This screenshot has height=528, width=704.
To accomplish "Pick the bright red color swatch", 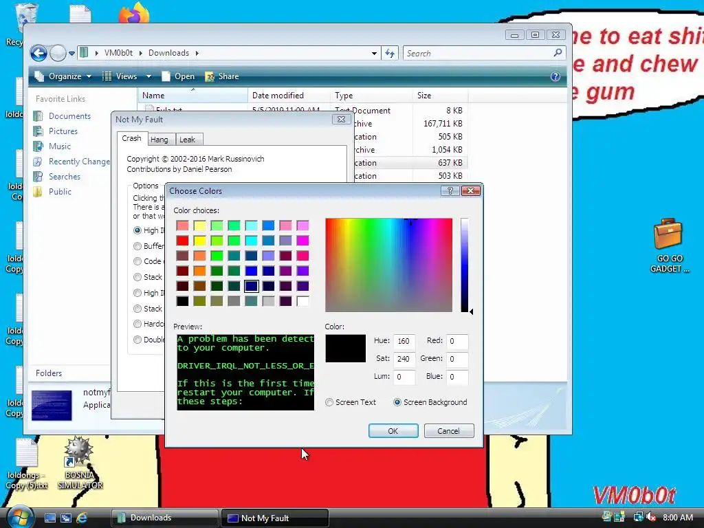I will 182,241.
